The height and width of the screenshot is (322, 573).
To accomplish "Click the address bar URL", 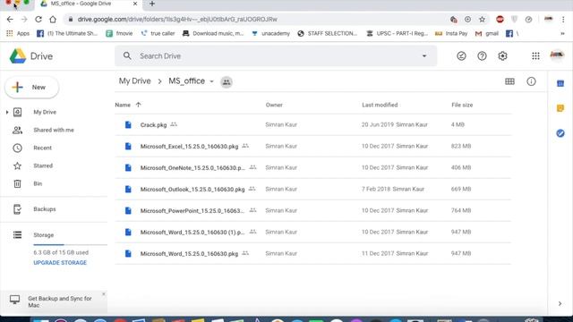I will 177,20.
